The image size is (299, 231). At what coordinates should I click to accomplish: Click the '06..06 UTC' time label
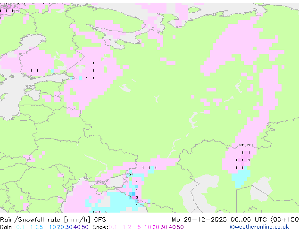coord(249,220)
